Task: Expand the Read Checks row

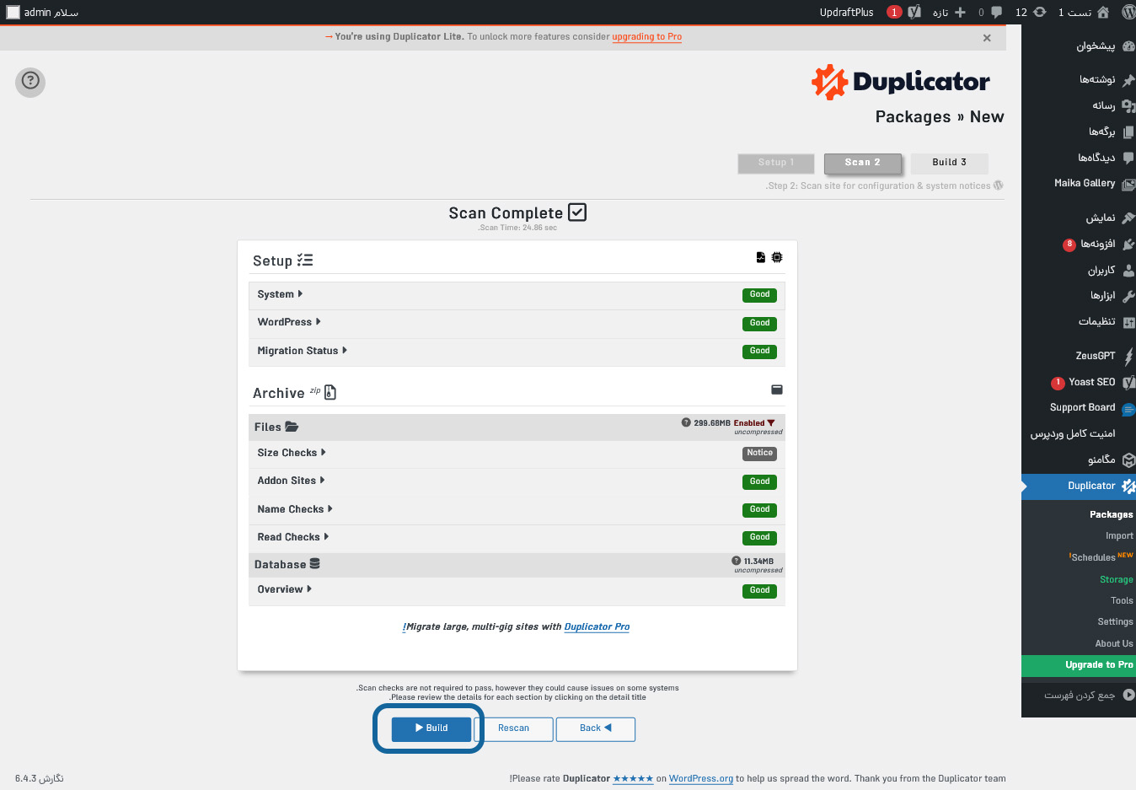Action: tap(517, 538)
